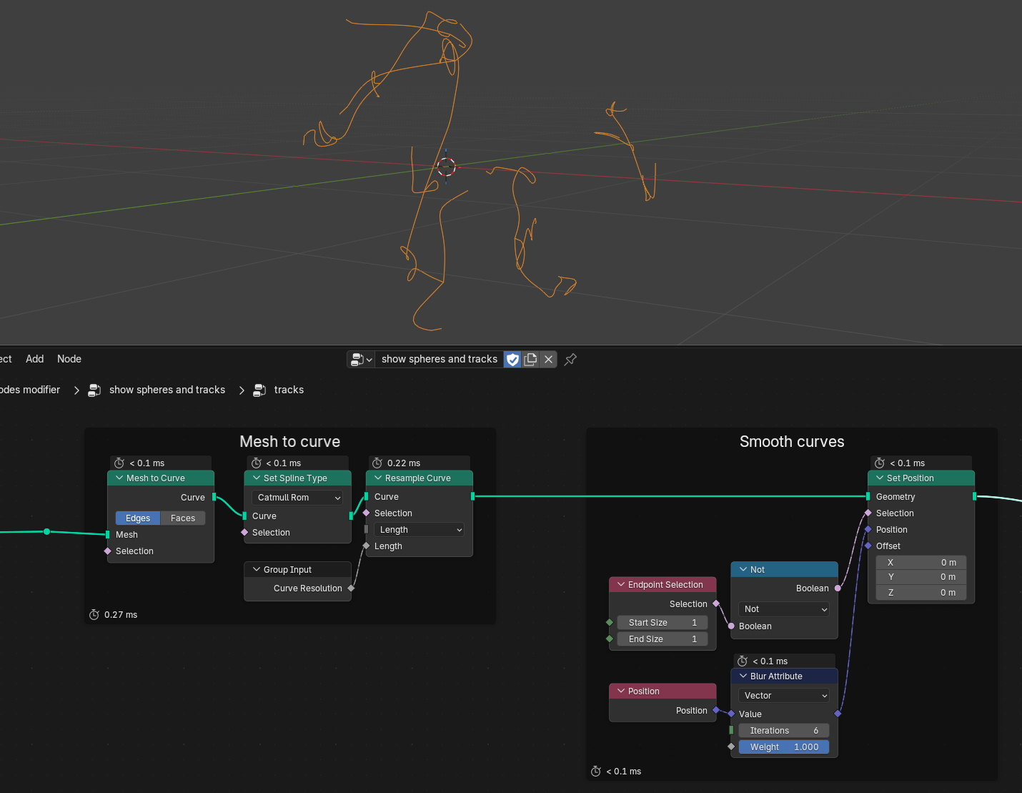Screen dimensions: 1022x793
Task: Select Faces mode in Mesh to Curve
Action: tap(183, 518)
